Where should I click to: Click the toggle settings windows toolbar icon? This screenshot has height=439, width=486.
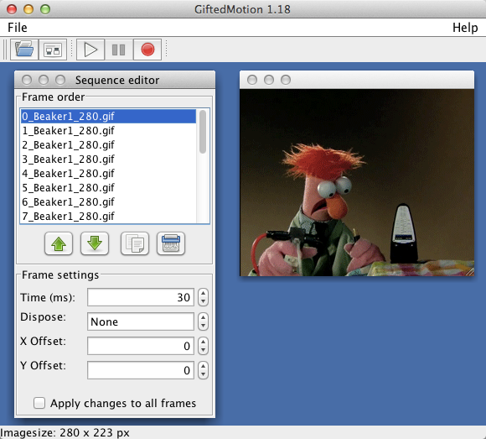[53, 50]
